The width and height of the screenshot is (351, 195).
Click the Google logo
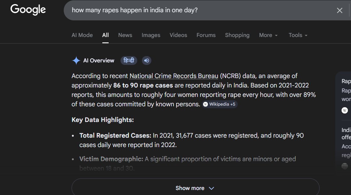(x=28, y=10)
